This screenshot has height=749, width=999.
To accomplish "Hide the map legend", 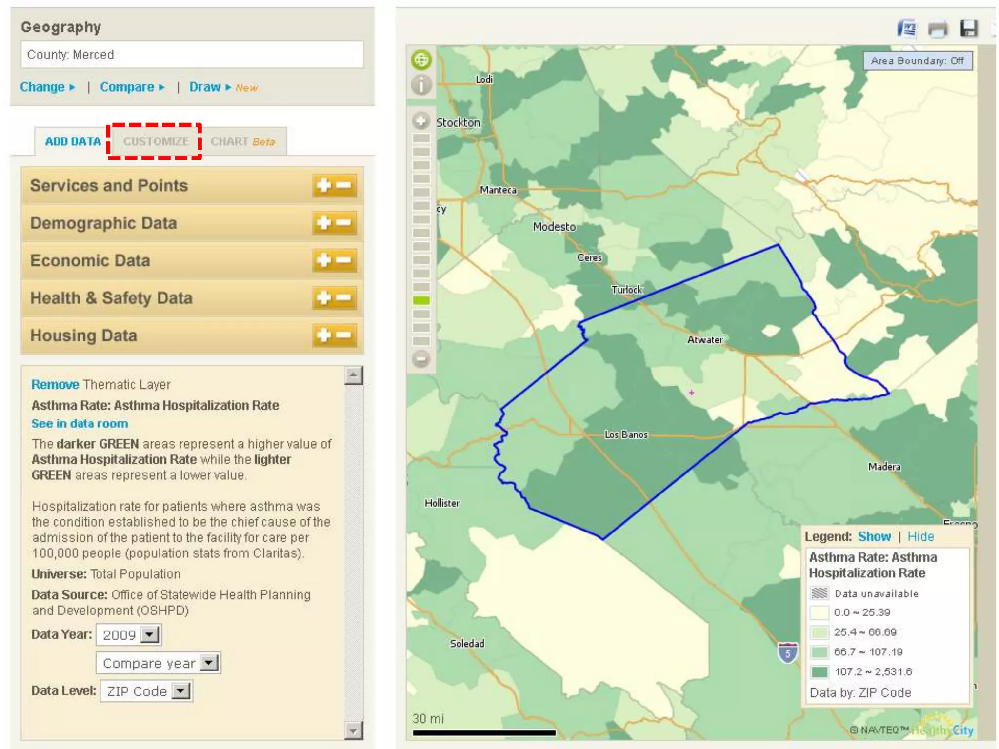I will 920,536.
